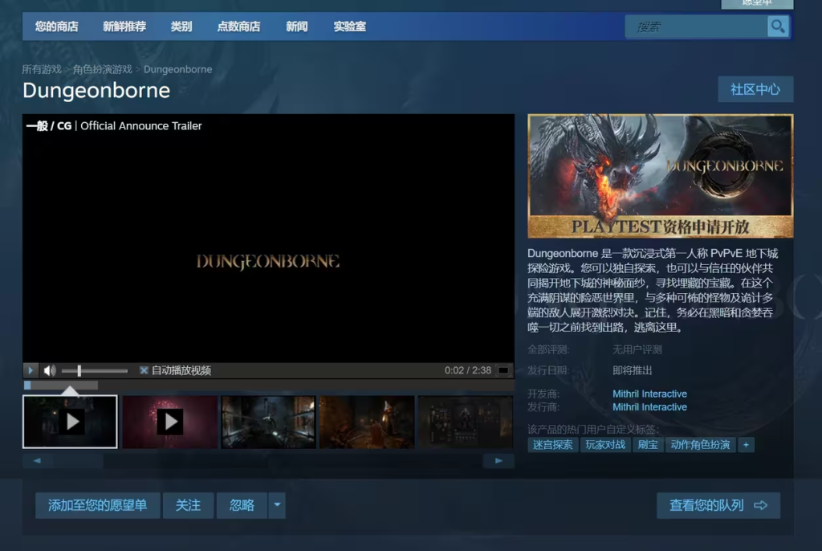Open 新闻 tab
This screenshot has width=822, height=551.
tap(297, 27)
